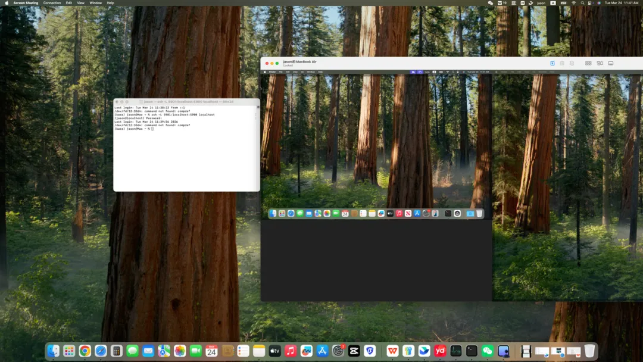Open WeChat from the Dock
643x362 pixels.
tap(488, 351)
